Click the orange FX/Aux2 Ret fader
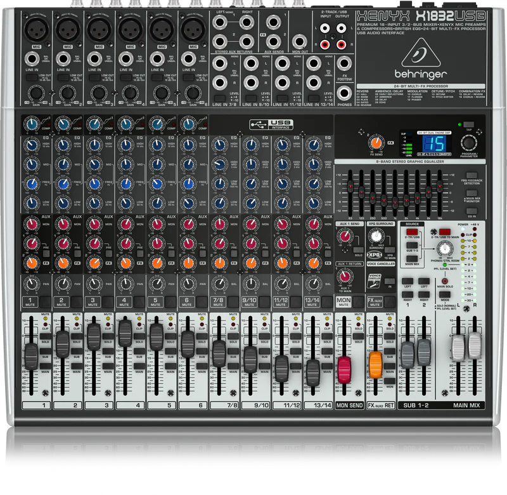 click(375, 365)
